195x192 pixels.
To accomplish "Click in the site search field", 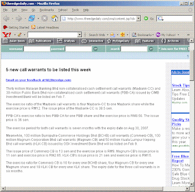I will [134, 49].
